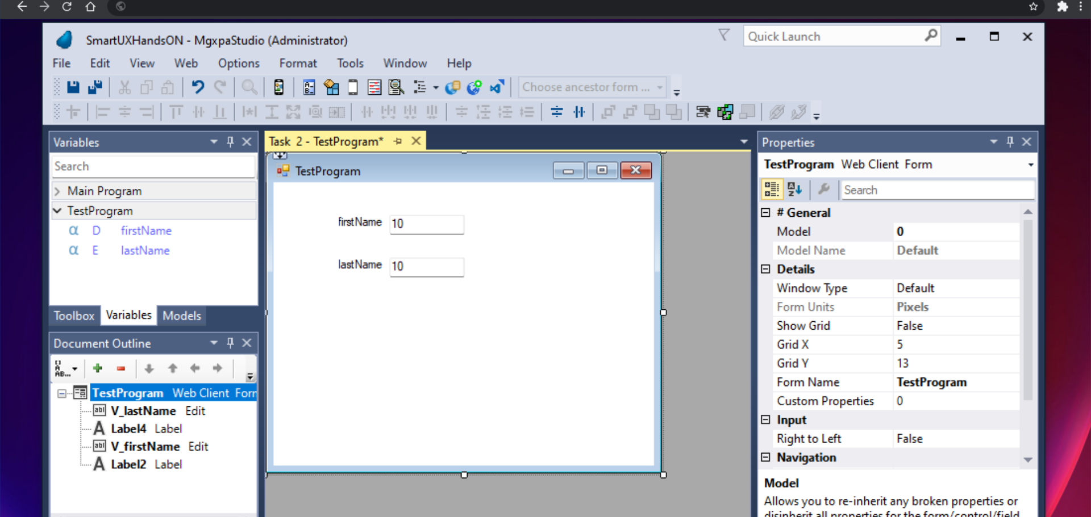The width and height of the screenshot is (1091, 517).
Task: Click the Save icon in the toolbar
Action: click(73, 87)
